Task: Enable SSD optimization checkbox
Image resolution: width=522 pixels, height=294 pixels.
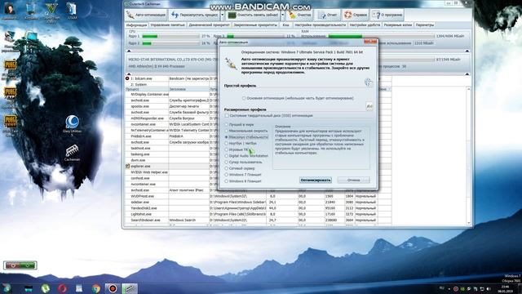Action: point(227,116)
